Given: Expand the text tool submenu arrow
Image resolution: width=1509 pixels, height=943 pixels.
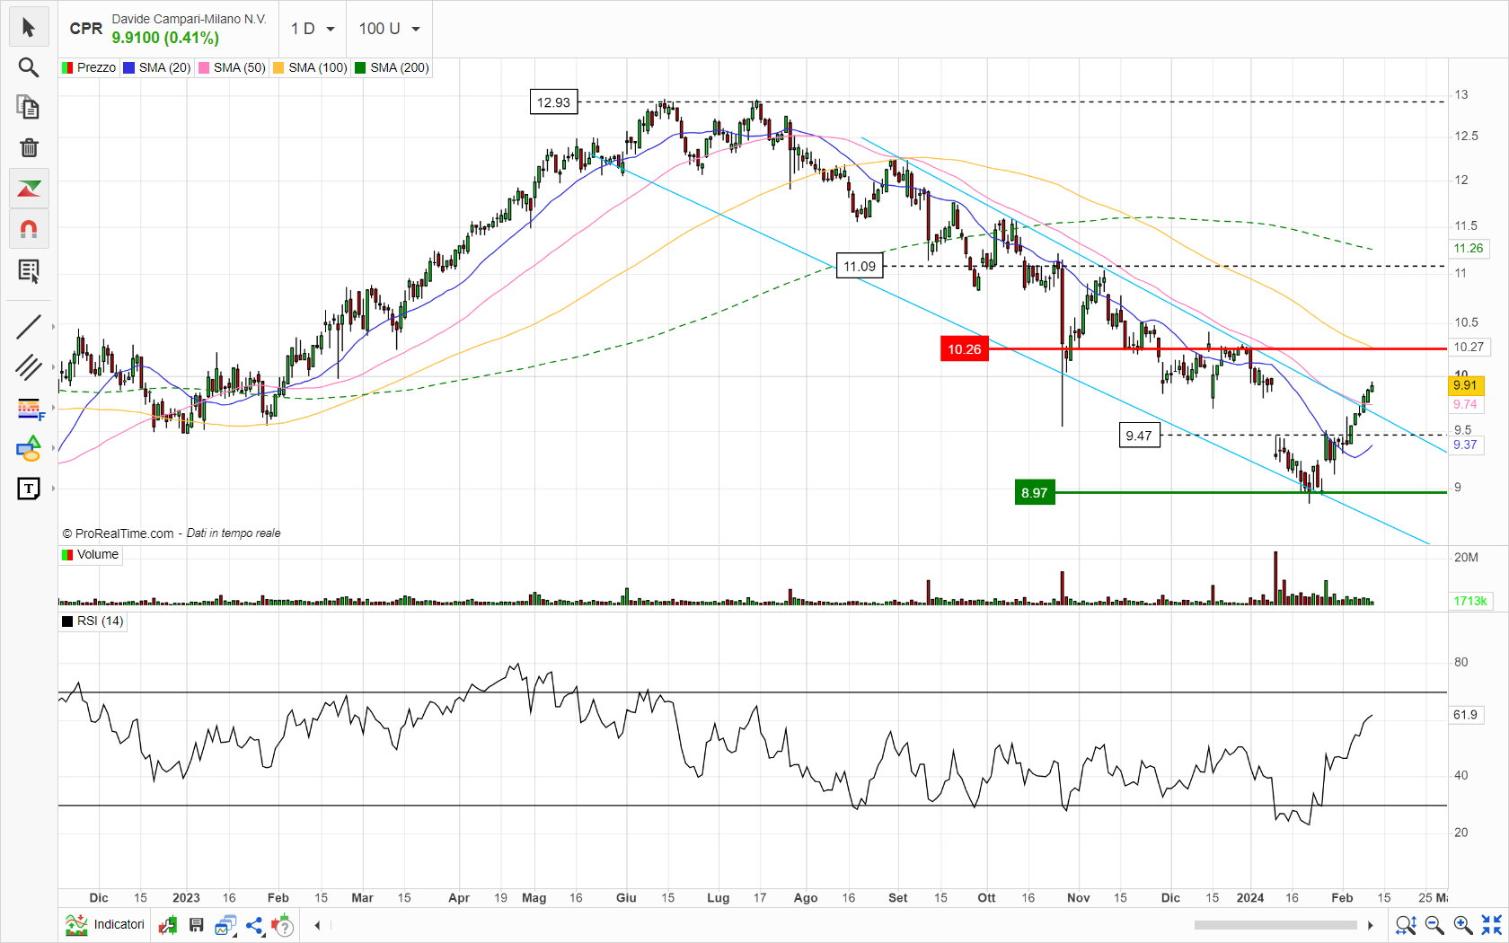Looking at the screenshot, I should [x=54, y=489].
